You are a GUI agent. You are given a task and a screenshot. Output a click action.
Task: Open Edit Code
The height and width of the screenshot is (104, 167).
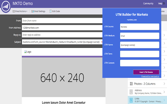[x=55, y=11]
